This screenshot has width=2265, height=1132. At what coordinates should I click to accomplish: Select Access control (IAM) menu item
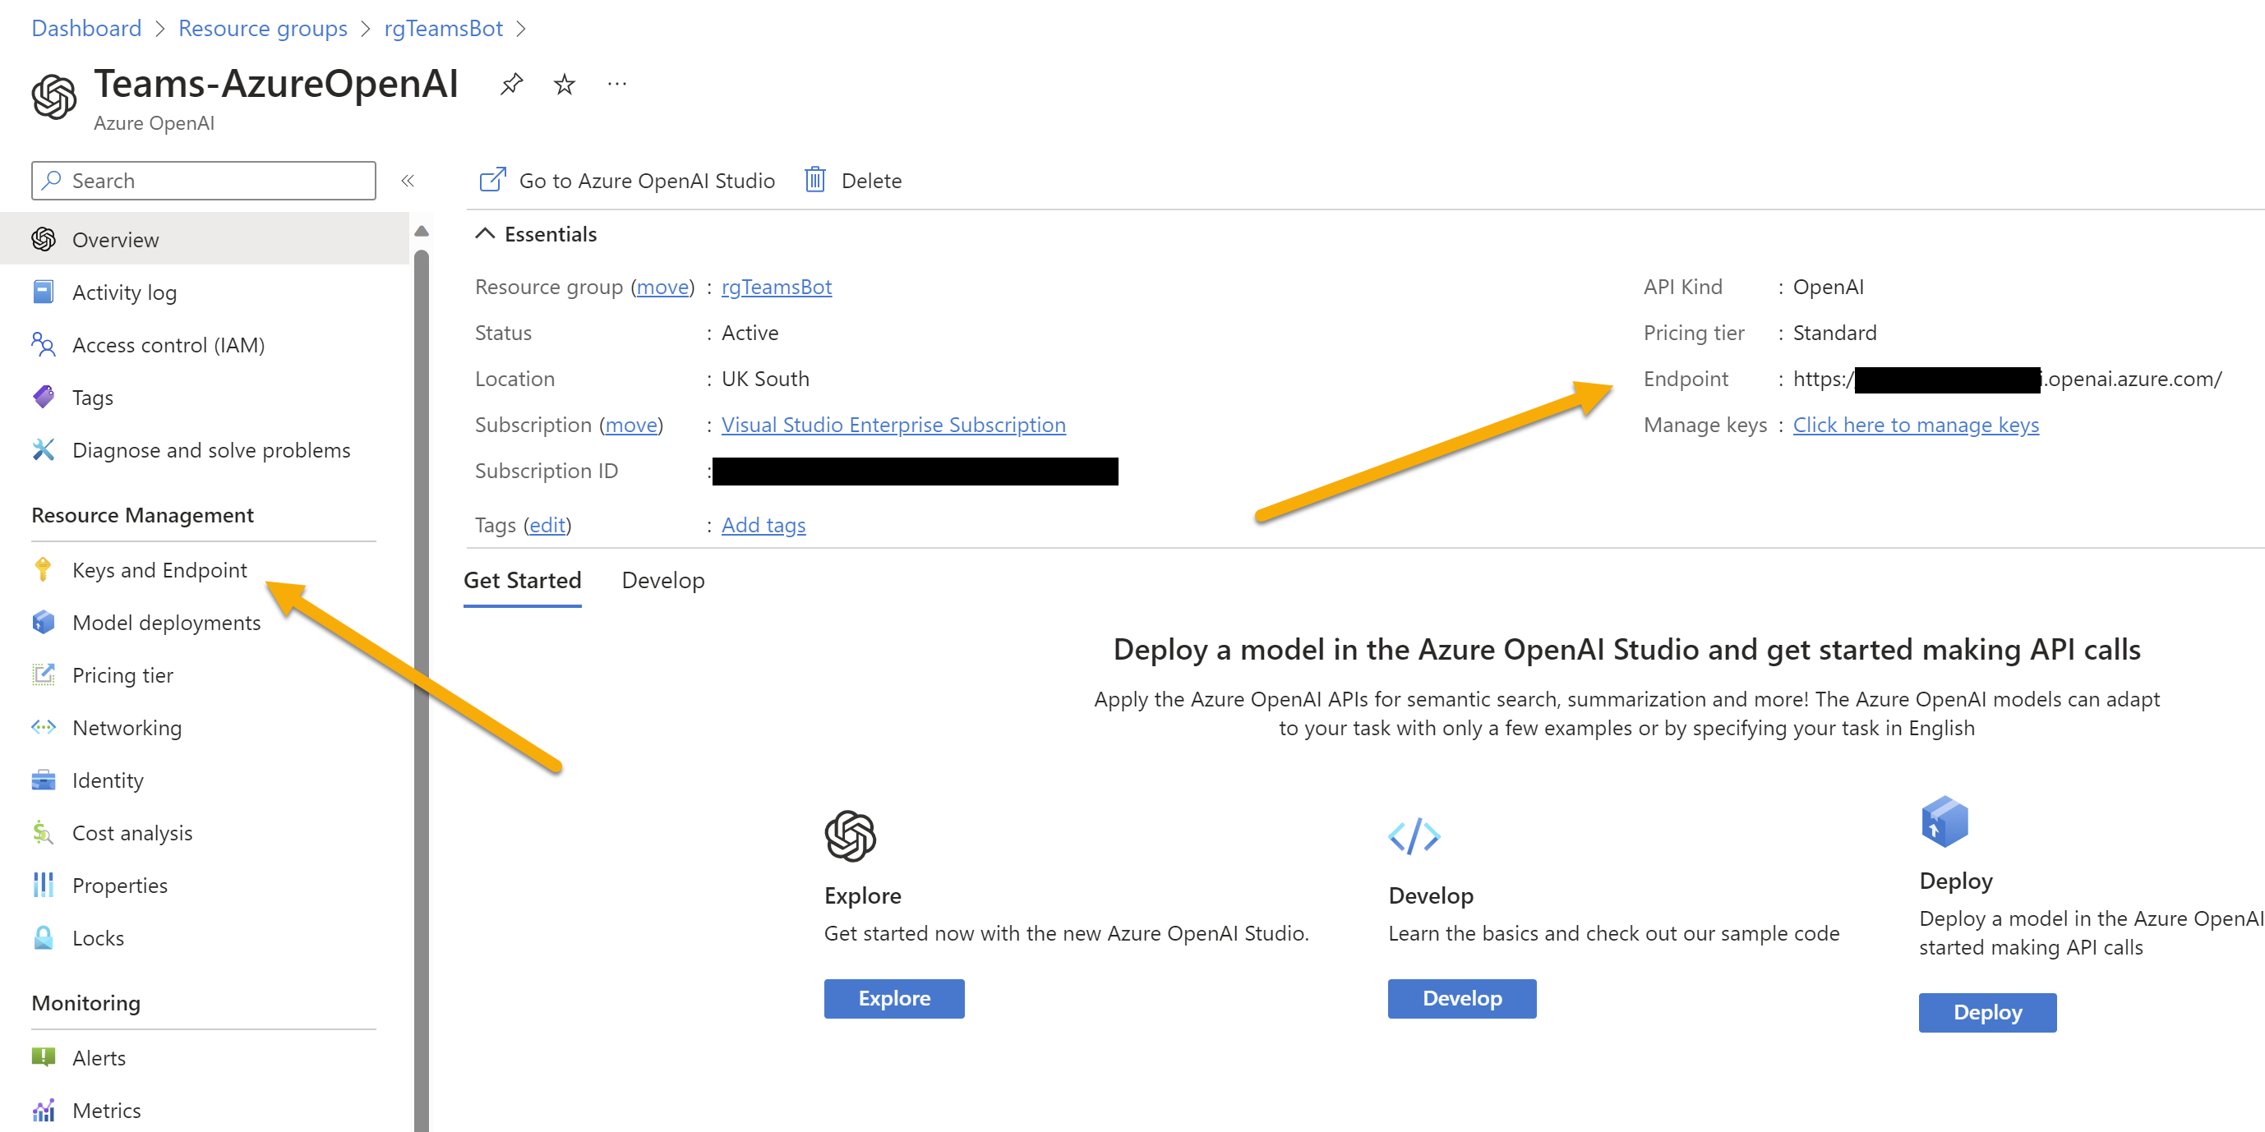coord(168,345)
